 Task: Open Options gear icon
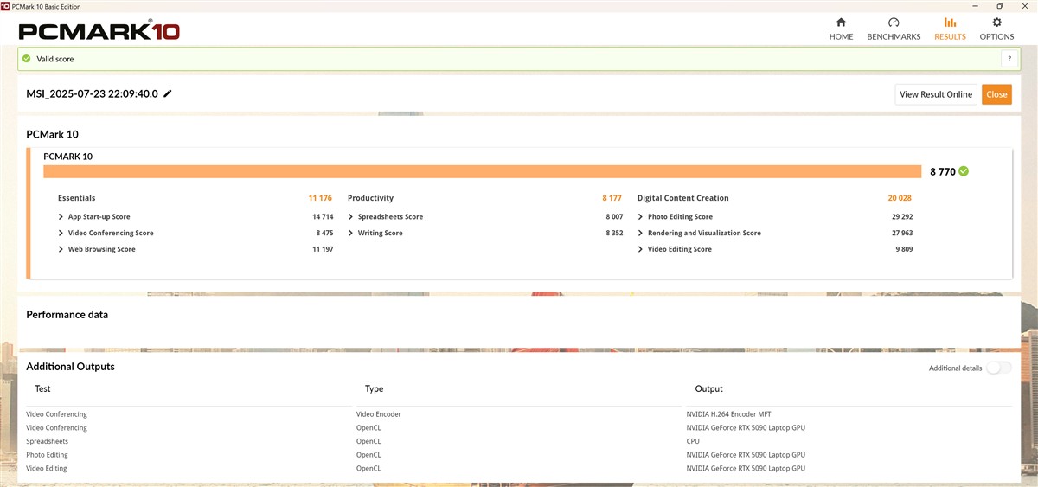coord(996,22)
